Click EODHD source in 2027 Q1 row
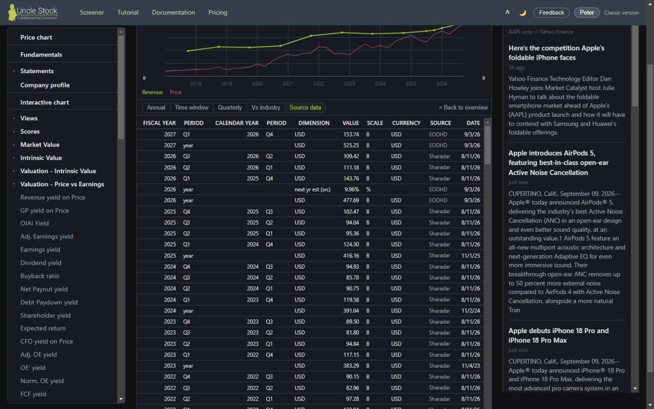Image resolution: width=654 pixels, height=409 pixels. (x=438, y=134)
